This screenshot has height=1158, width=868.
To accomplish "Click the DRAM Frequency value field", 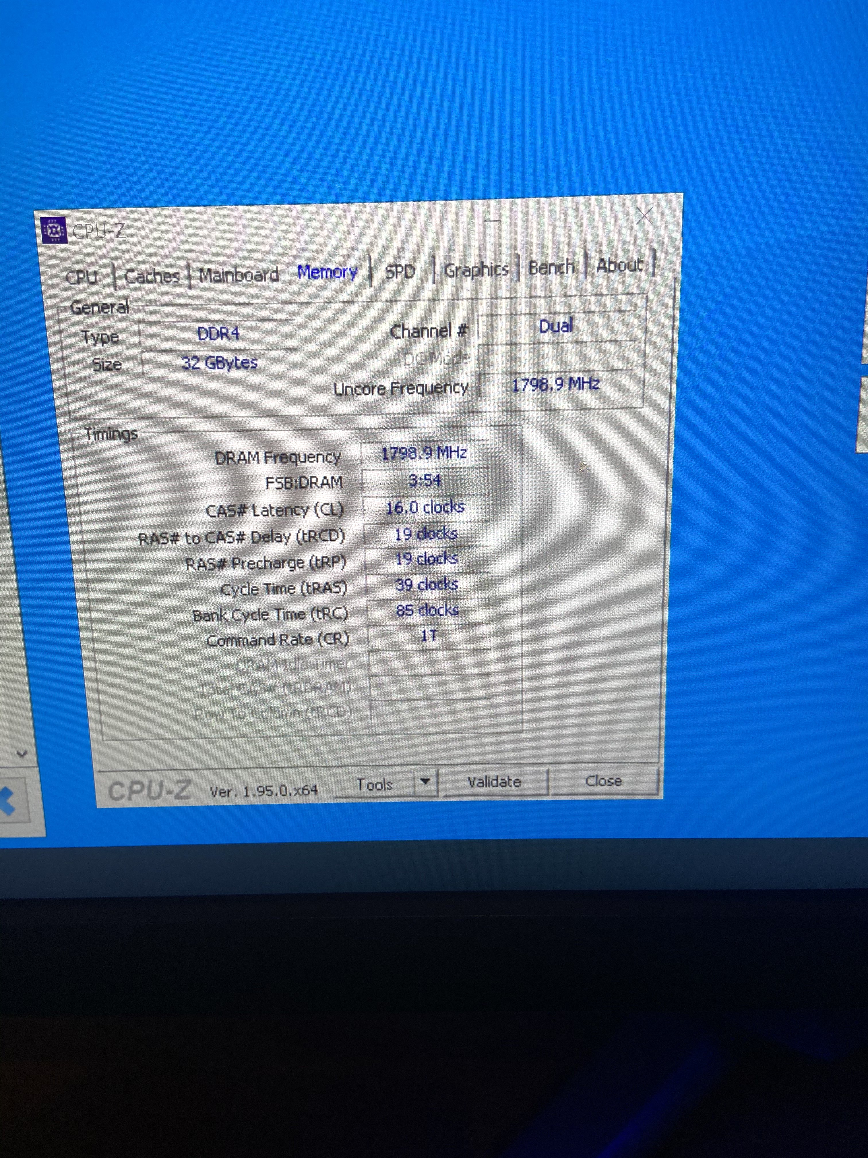I will click(424, 453).
